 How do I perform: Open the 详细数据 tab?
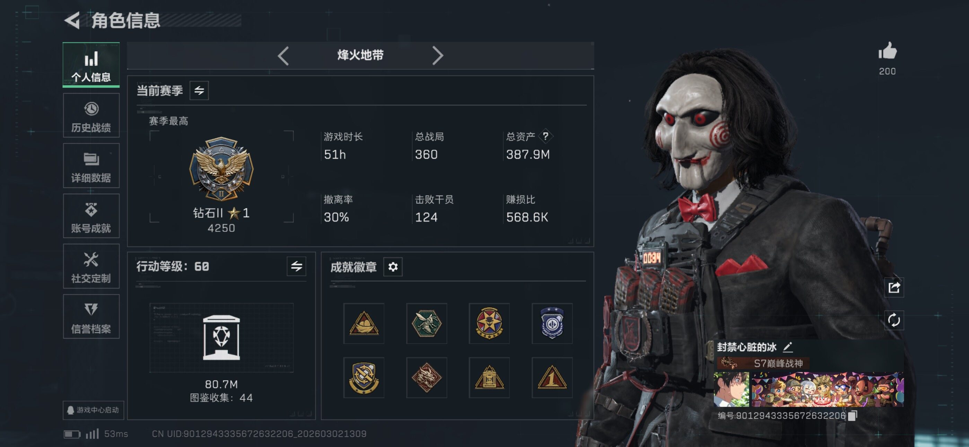coord(91,166)
